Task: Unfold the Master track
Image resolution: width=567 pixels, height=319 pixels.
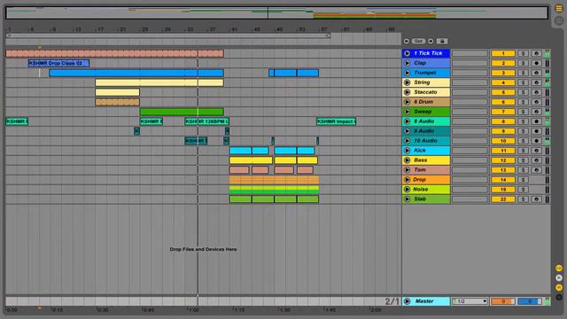Action: (407, 301)
